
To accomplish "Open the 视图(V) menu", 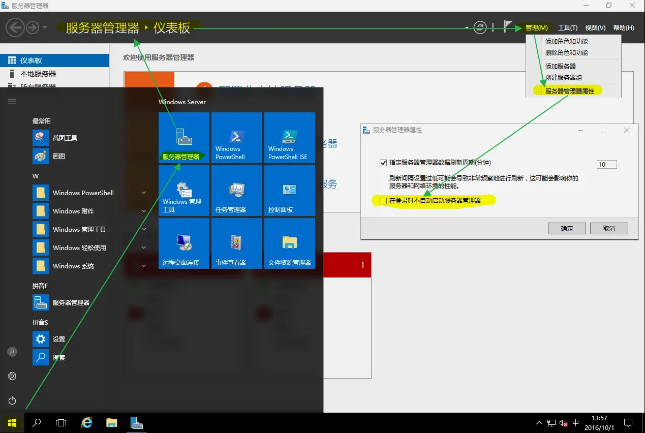I will (595, 28).
